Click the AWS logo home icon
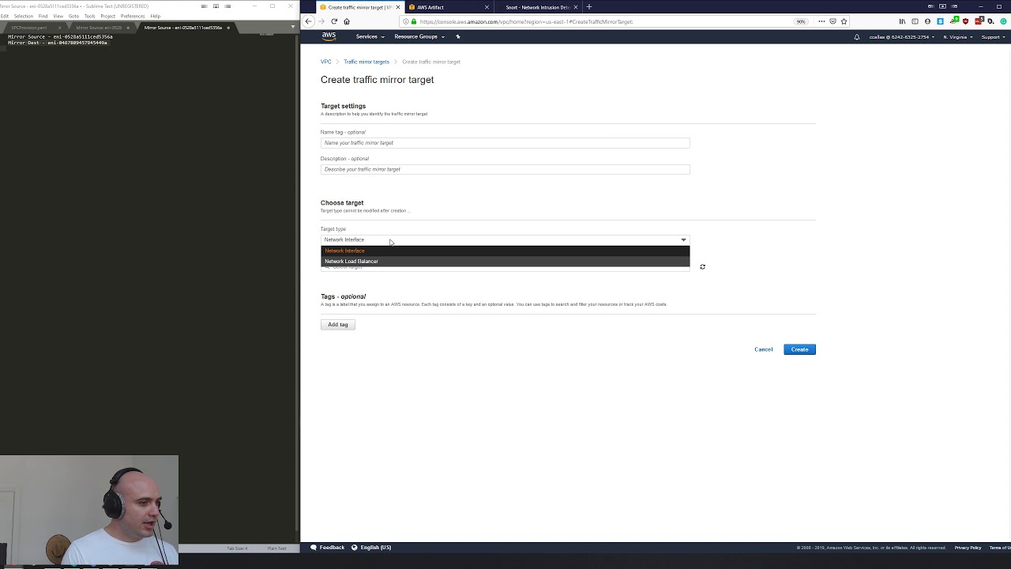The height and width of the screenshot is (569, 1011). pos(329,36)
